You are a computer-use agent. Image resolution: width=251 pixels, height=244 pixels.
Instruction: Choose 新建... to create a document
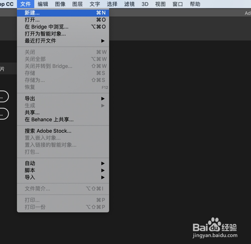pos(63,13)
